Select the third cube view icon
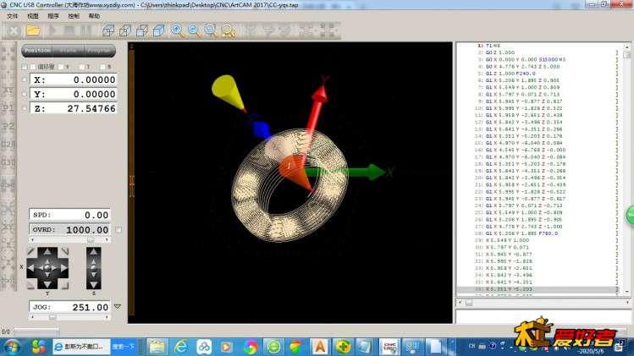Viewport: 634px width, 356px height. point(142,30)
